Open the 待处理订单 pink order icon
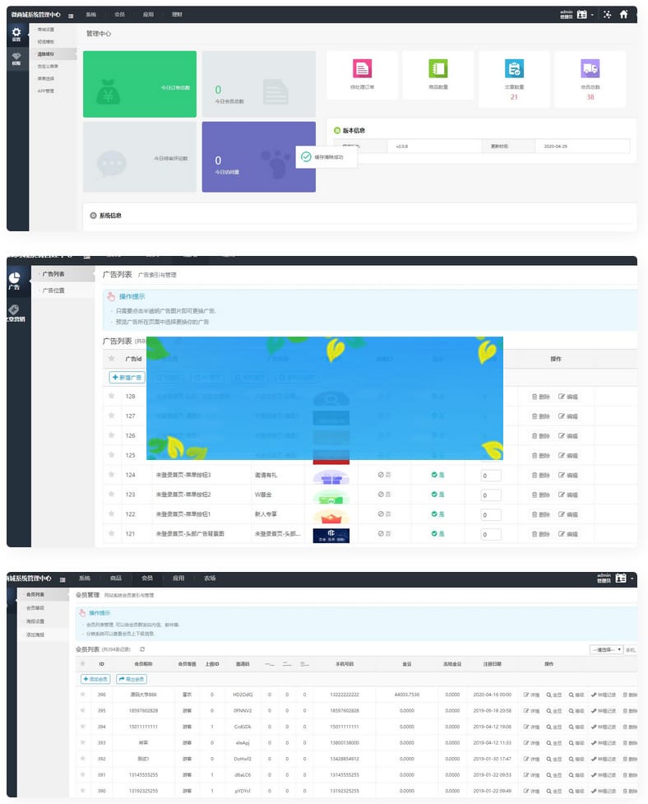The image size is (648, 804). click(x=362, y=68)
